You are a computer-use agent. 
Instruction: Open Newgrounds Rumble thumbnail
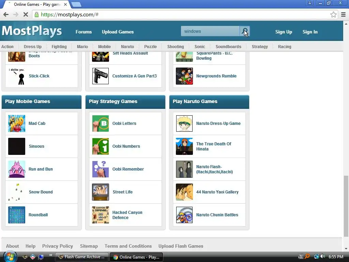(x=184, y=76)
